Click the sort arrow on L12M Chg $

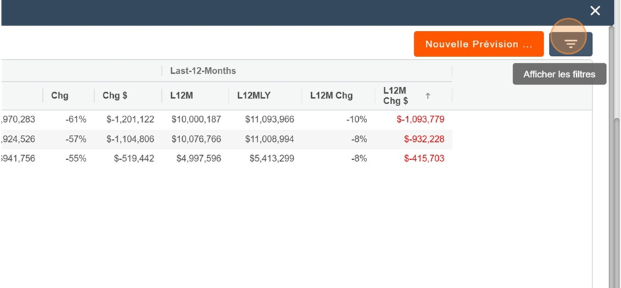pyautogui.click(x=428, y=96)
